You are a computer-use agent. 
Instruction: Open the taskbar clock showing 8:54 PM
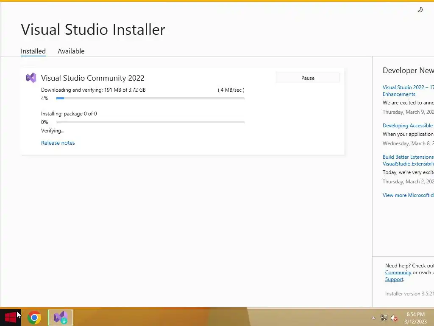415,318
